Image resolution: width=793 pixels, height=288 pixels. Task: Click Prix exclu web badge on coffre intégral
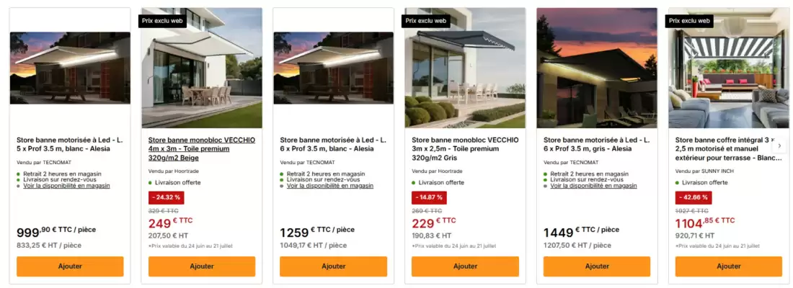pyautogui.click(x=690, y=21)
